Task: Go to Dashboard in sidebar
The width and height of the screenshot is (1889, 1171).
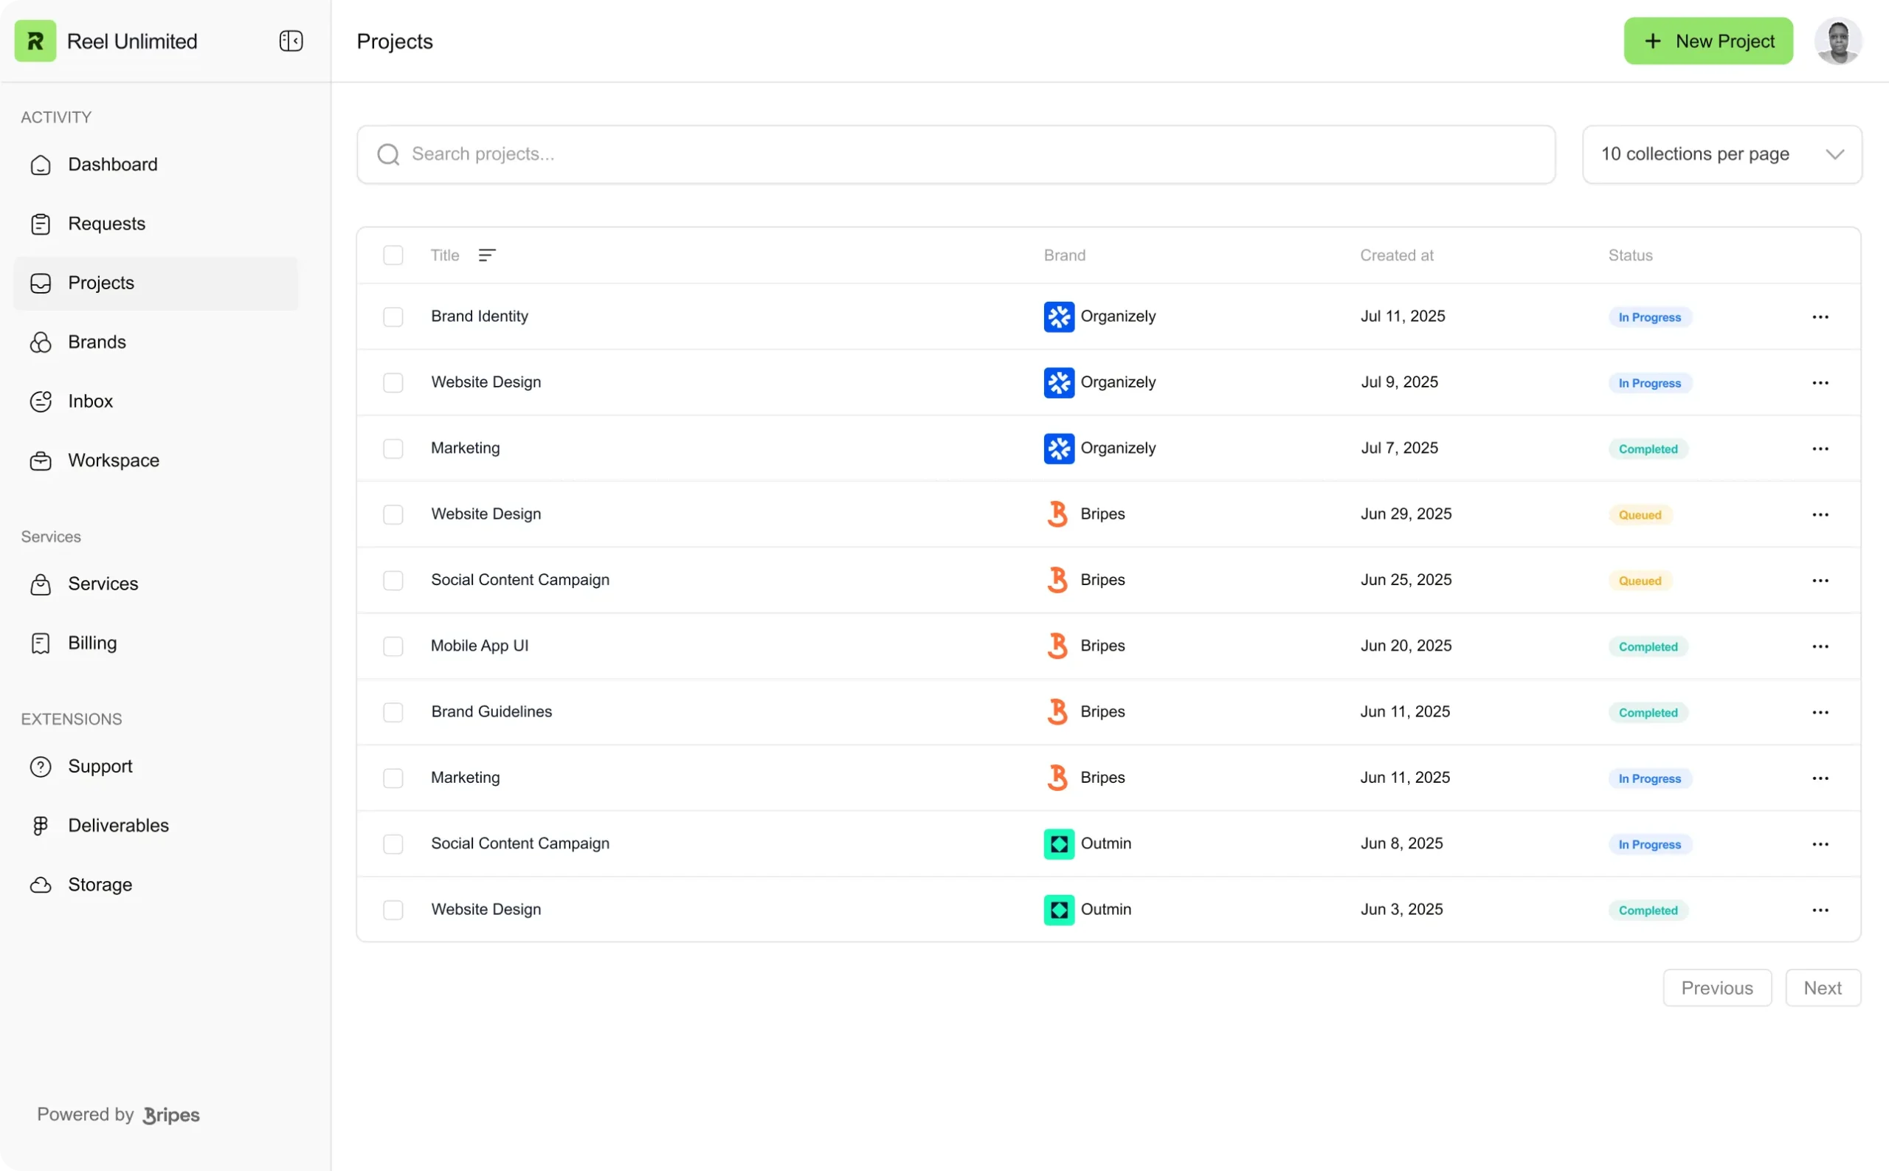Action: pyautogui.click(x=156, y=165)
